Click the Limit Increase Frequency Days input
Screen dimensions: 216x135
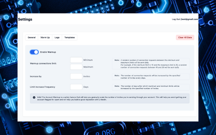(76, 87)
